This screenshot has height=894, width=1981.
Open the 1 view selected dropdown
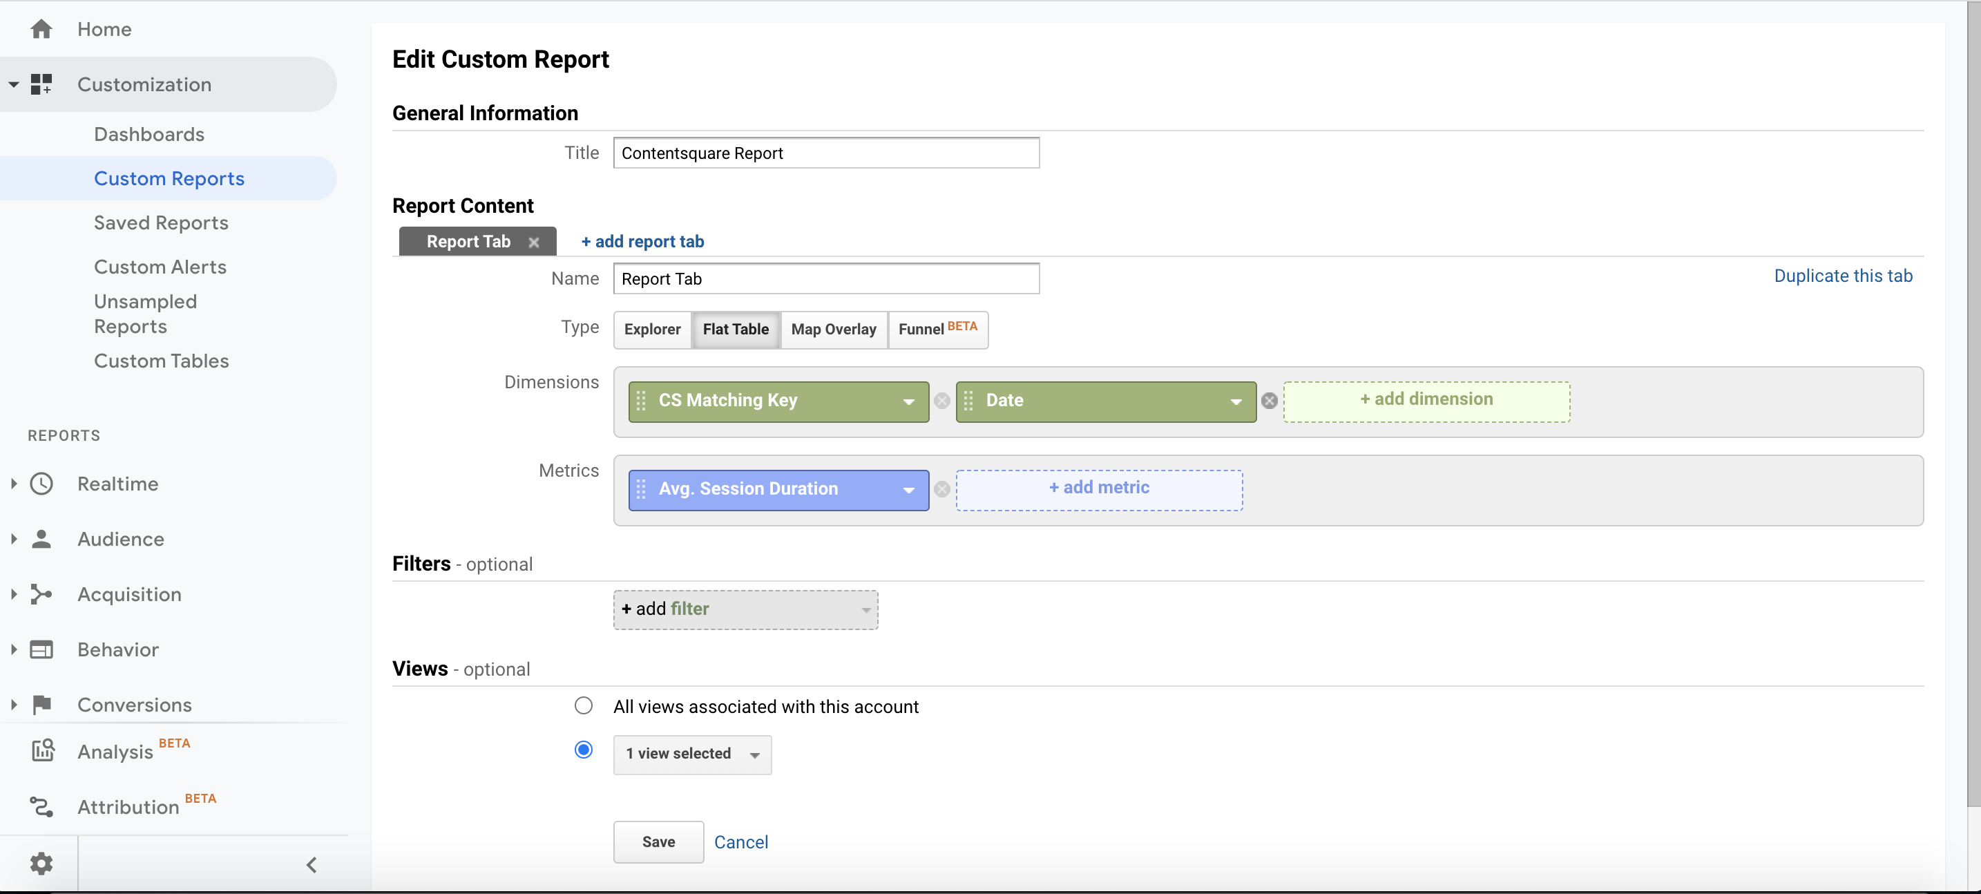tap(692, 754)
